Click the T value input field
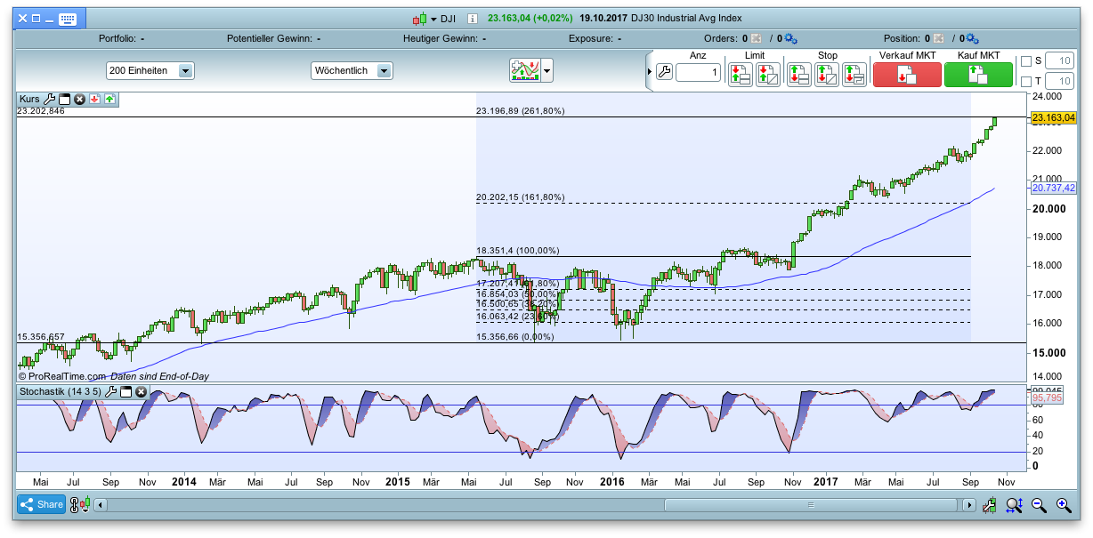Screen dimensions: 1093x538 1059,81
